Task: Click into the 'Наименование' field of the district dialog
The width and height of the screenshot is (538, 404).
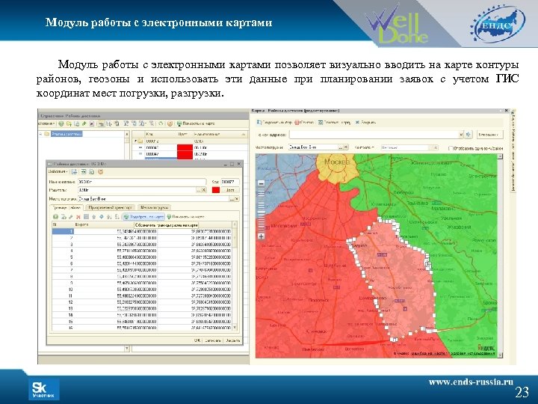Action: [x=142, y=182]
